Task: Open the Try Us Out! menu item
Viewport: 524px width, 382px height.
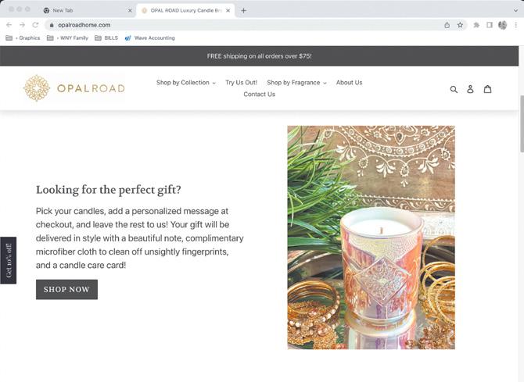Action: [x=241, y=83]
